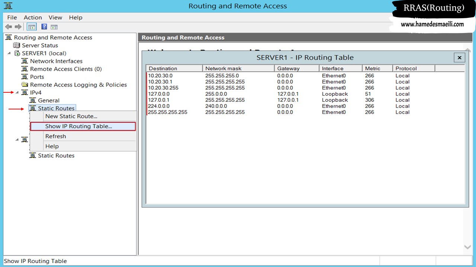Image resolution: width=476 pixels, height=267 pixels.
Task: Select Ports tree item
Action: coord(37,77)
